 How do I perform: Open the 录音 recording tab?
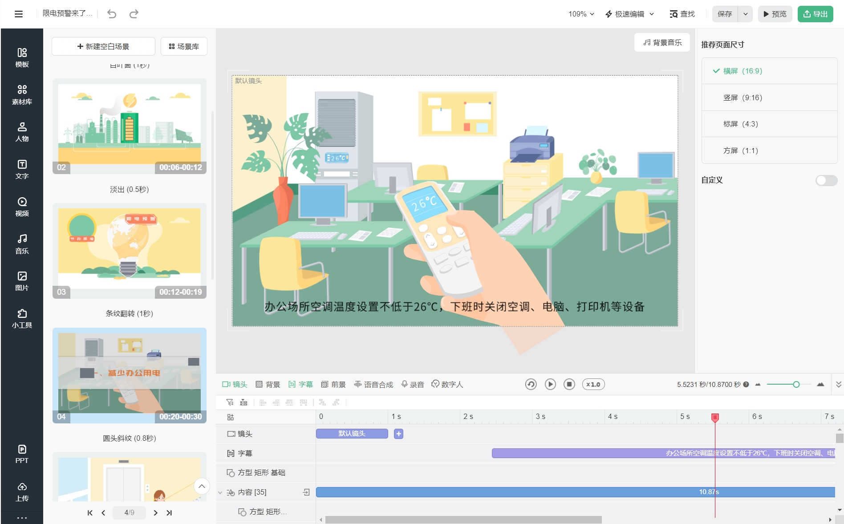(412, 384)
